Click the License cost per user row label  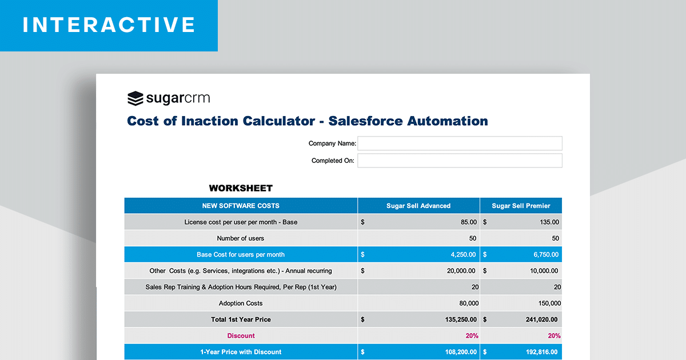(x=241, y=222)
